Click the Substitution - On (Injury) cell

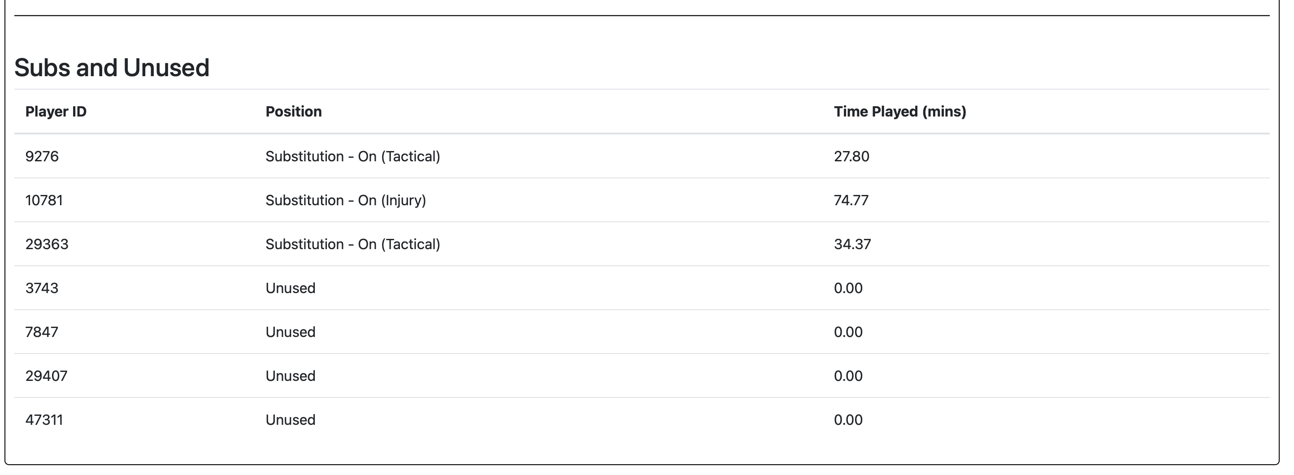point(346,200)
